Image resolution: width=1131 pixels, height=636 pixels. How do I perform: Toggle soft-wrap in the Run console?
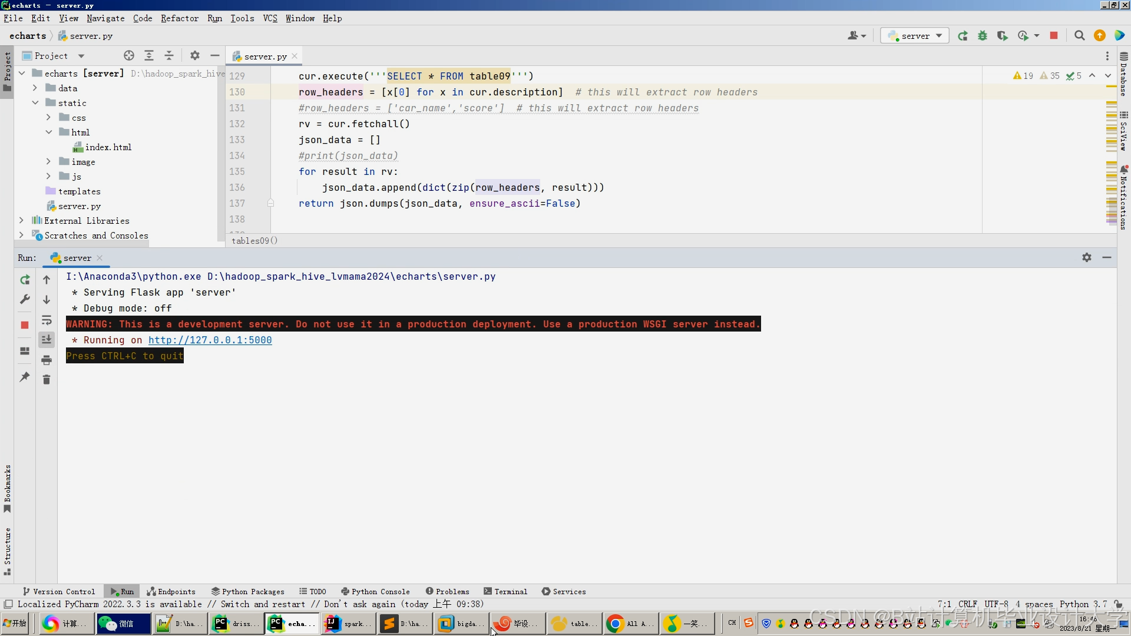(47, 320)
